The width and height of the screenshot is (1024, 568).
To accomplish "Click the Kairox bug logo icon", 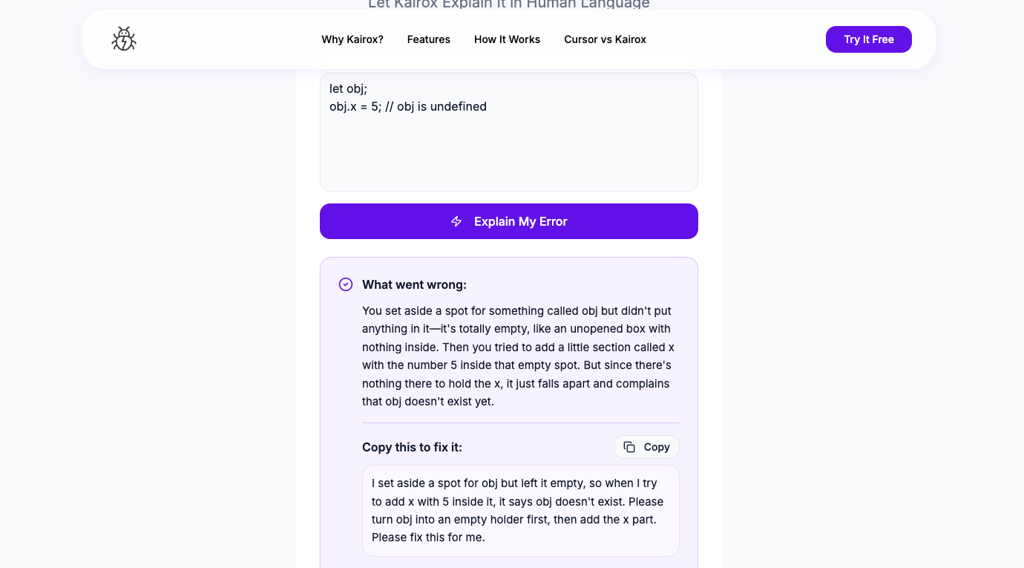I will 123,39.
